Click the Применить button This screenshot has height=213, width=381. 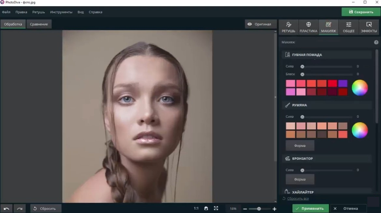point(311,208)
